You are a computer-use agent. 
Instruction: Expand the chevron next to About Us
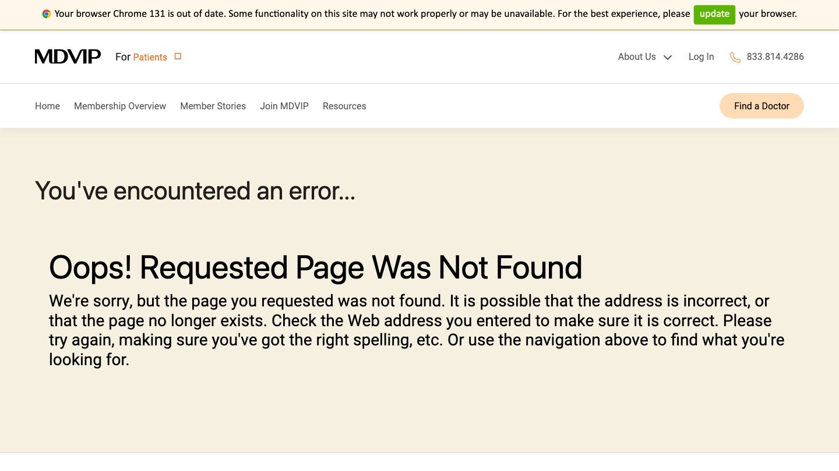pos(668,57)
